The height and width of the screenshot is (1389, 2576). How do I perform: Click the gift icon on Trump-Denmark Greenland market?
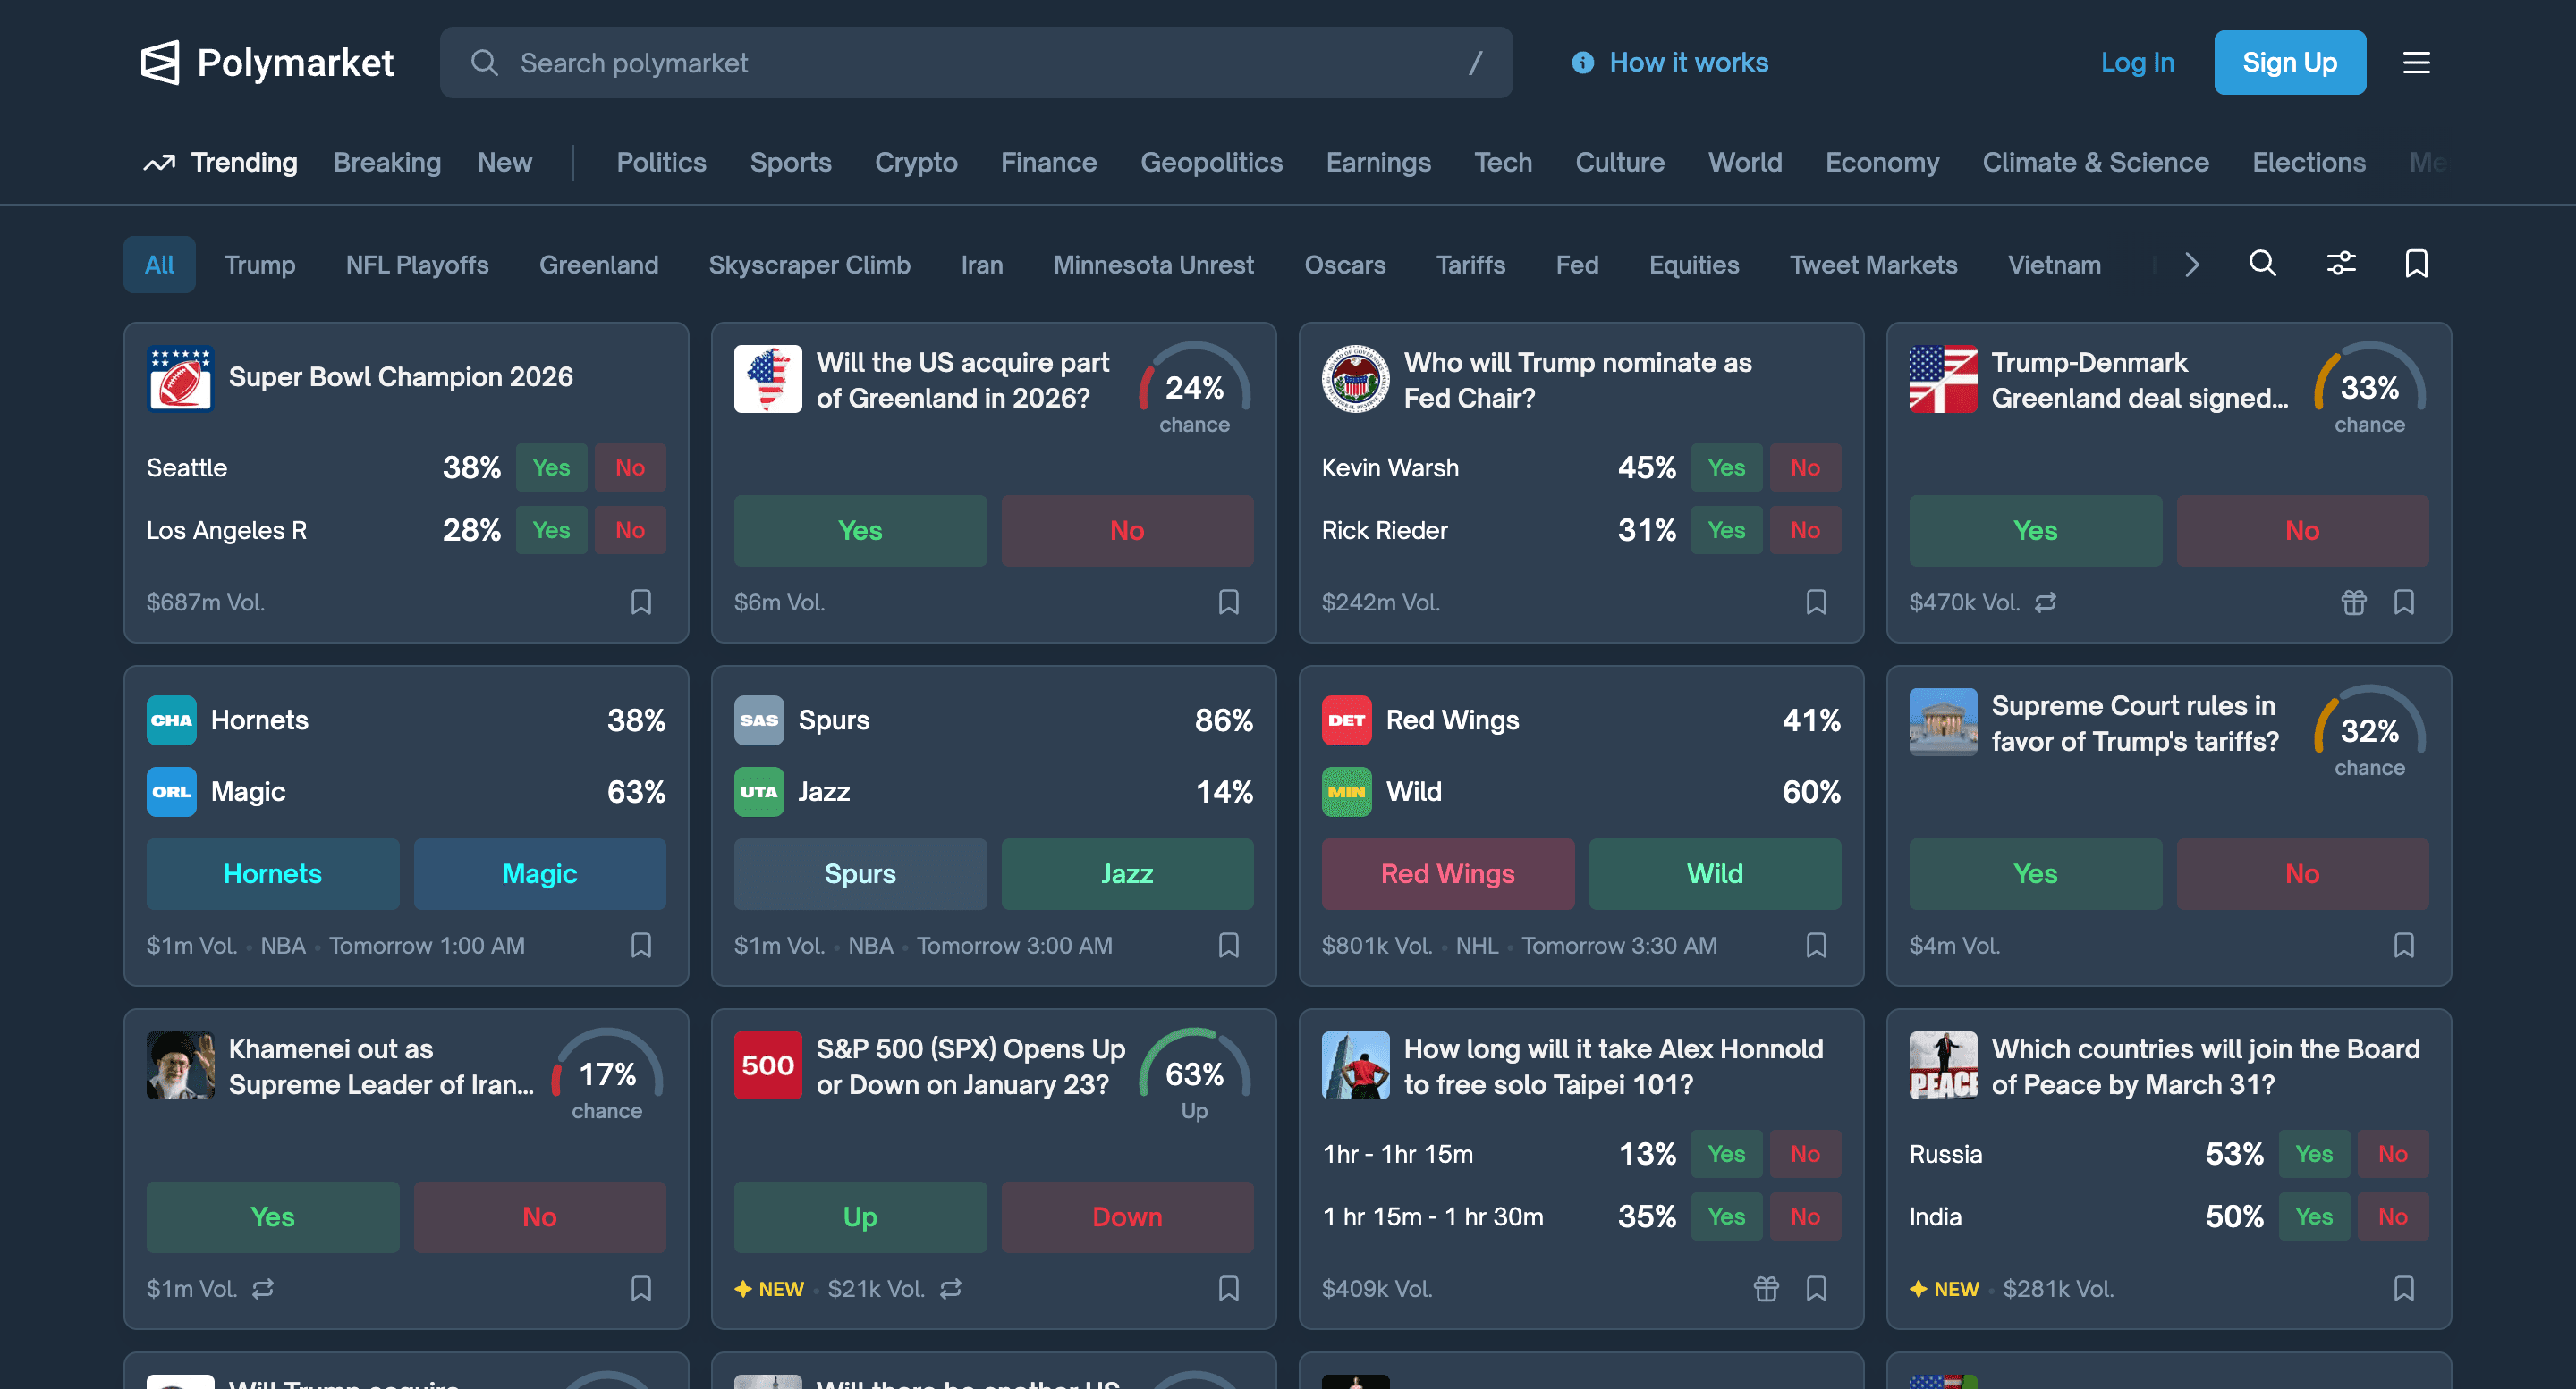tap(2353, 602)
